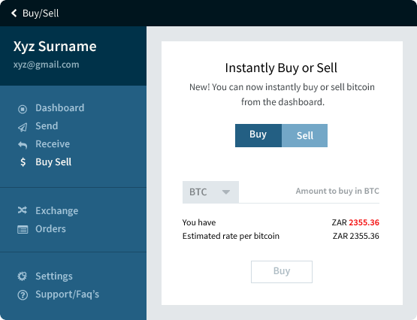Click the Dashboard circle icon
Image resolution: width=417 pixels, height=320 pixels.
coord(23,109)
